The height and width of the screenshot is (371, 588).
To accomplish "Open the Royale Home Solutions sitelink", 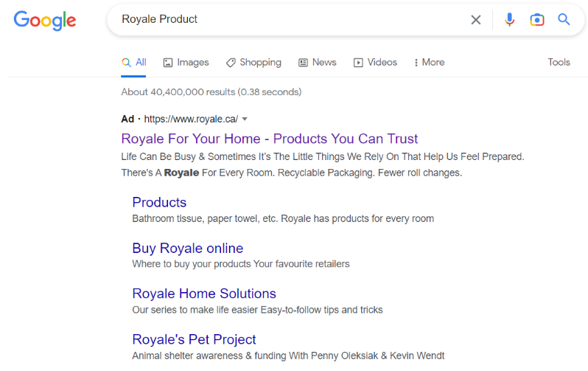I will 204,294.
